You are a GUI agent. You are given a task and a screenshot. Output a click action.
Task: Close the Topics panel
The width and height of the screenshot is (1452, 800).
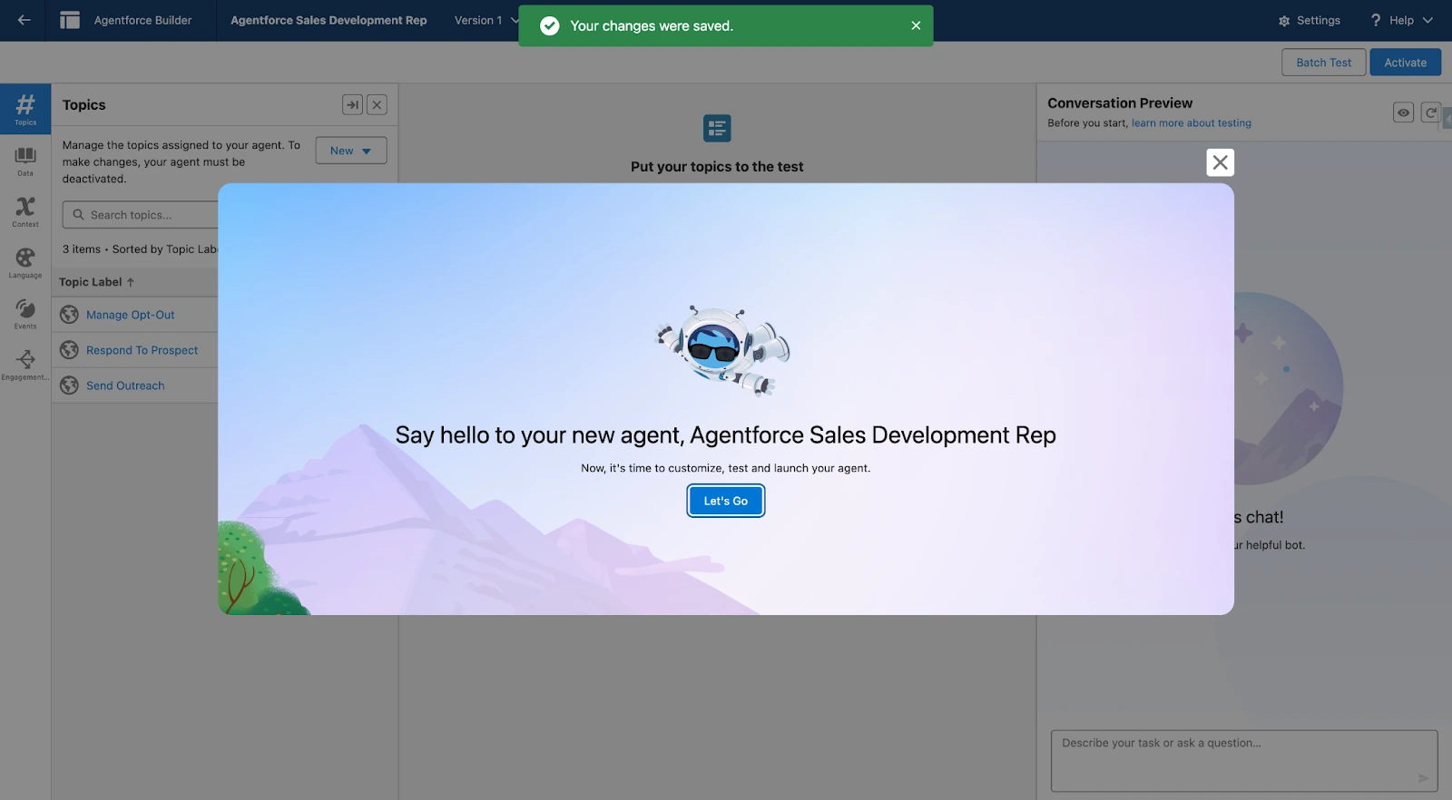pyautogui.click(x=377, y=105)
